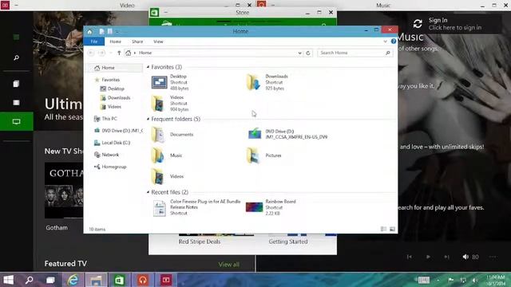The width and height of the screenshot is (511, 287).
Task: Click the Forward navigation arrow in Explorer
Action: pos(101,53)
